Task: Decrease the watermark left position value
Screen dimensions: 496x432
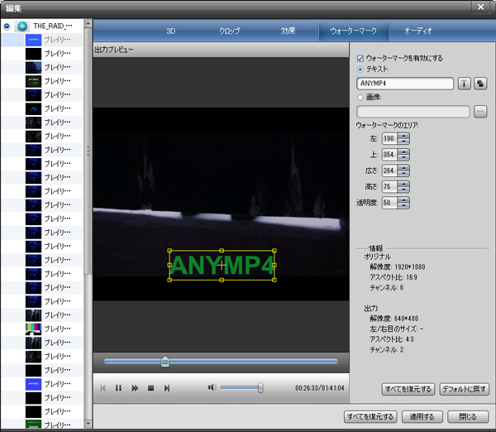Action: [403, 142]
